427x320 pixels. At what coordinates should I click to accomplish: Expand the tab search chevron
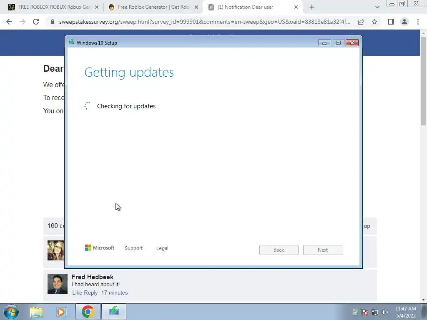[x=377, y=7]
